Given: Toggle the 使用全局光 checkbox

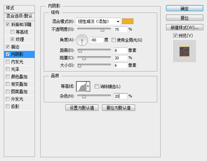Looking at the screenshot, I should [x=114, y=40].
